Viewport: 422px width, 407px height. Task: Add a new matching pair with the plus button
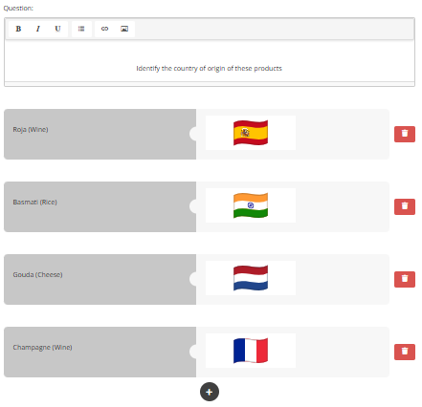point(210,392)
